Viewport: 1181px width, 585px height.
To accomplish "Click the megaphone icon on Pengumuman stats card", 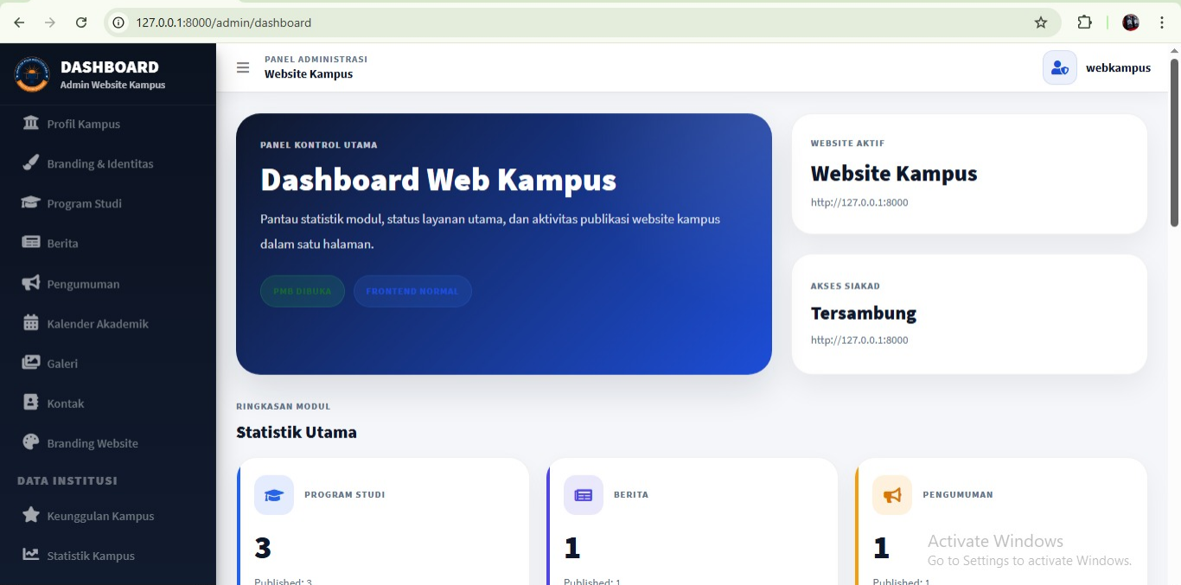I will [891, 494].
